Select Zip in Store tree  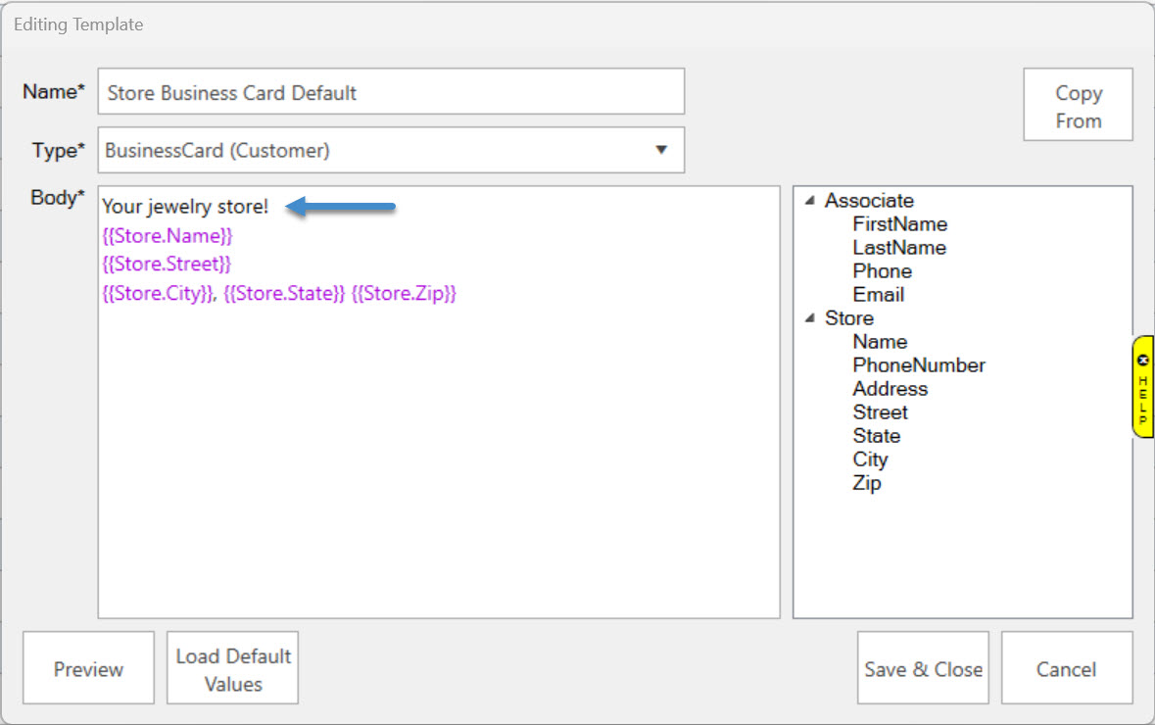click(x=866, y=483)
